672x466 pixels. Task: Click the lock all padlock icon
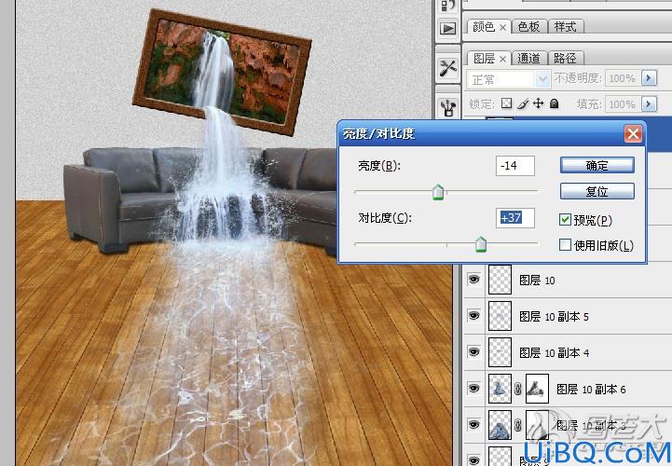pyautogui.click(x=555, y=103)
